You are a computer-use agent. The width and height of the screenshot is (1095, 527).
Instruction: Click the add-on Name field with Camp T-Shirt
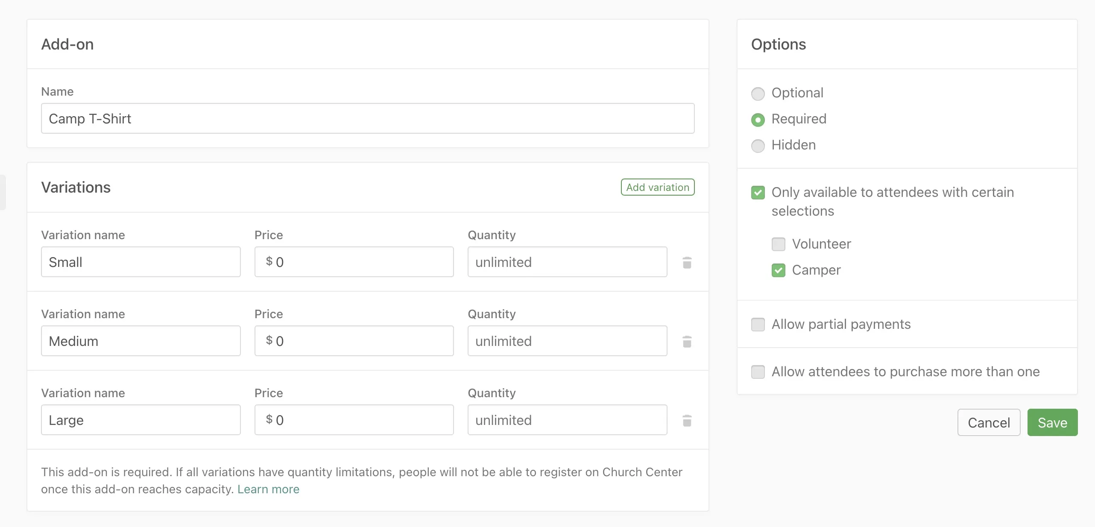[367, 118]
